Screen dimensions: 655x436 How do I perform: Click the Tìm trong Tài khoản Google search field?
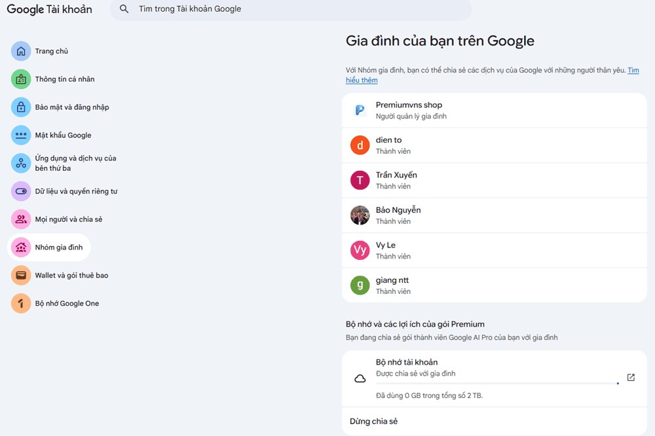[x=190, y=9]
